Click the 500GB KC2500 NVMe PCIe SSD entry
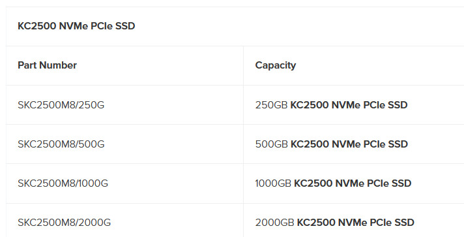This screenshot has width=464, height=237. click(332, 144)
